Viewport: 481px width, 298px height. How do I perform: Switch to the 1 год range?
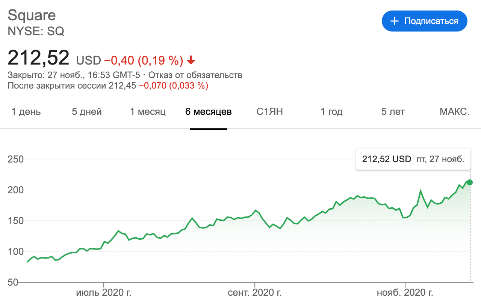point(331,111)
